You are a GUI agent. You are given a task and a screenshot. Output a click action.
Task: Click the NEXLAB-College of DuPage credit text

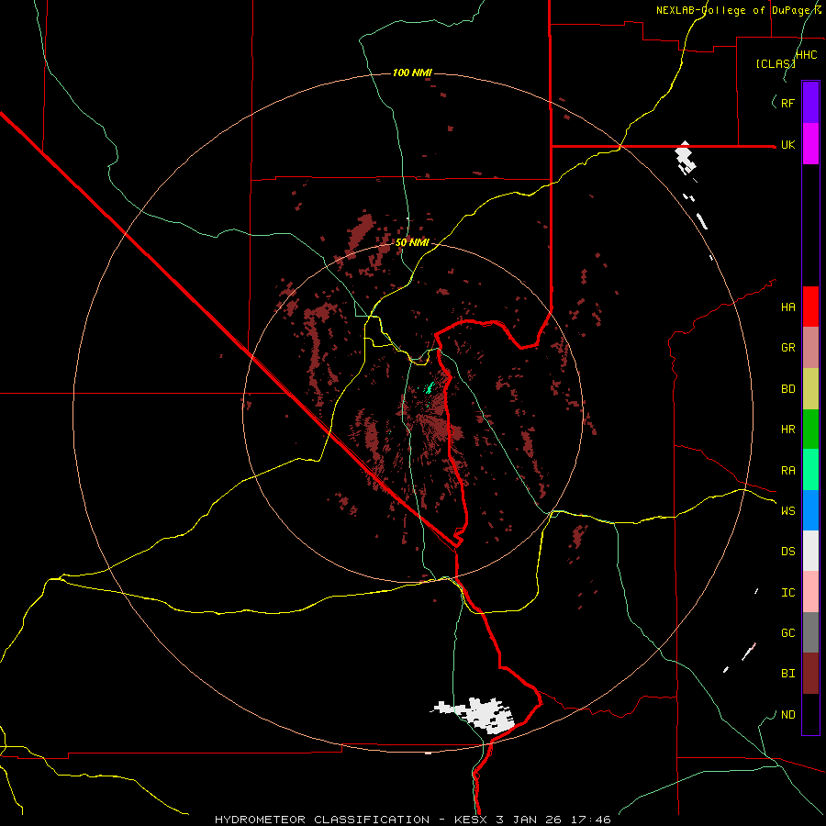[x=738, y=10]
